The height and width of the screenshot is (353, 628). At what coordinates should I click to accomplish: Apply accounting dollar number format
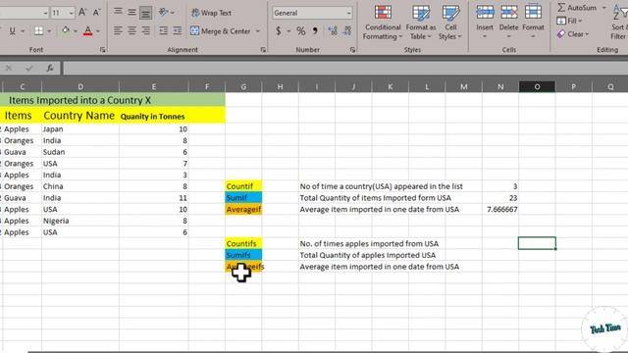coord(279,30)
